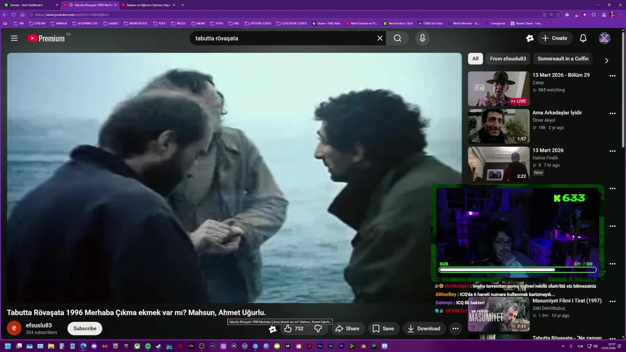
Task: Open Ama Arkadaşlar İyidir thumbnail
Action: point(499,126)
